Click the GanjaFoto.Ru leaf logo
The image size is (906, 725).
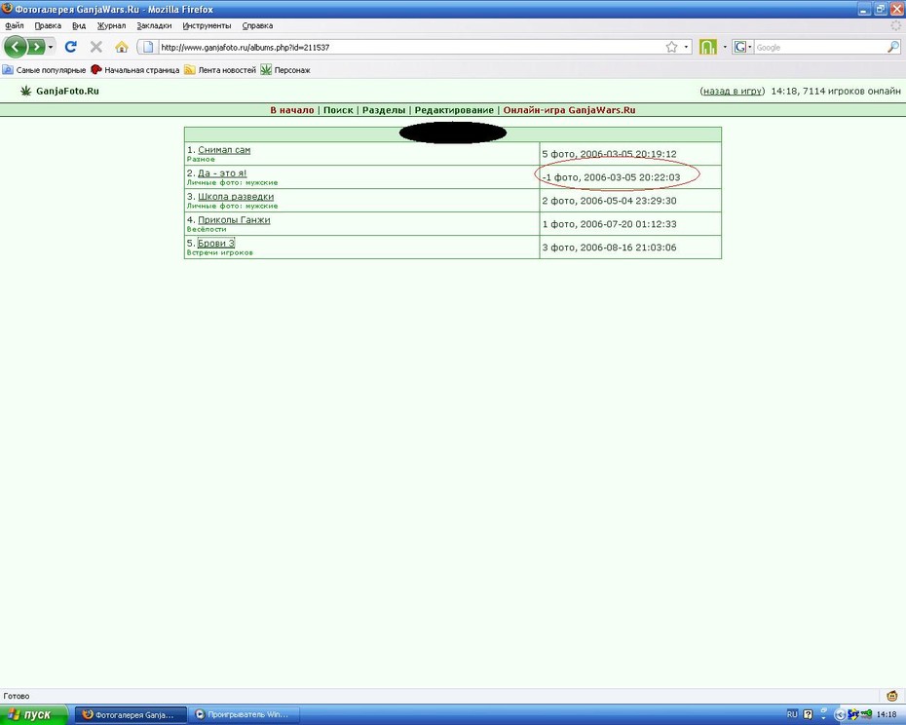click(x=25, y=91)
